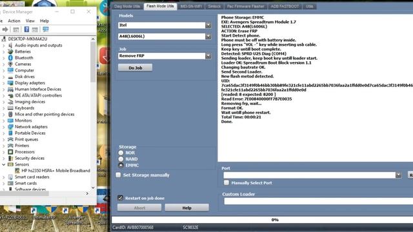Viewport: 413px width, 232px height.
Task: Select IDE ATA/ATAPI controllers item
Action: pyautogui.click(x=38, y=95)
